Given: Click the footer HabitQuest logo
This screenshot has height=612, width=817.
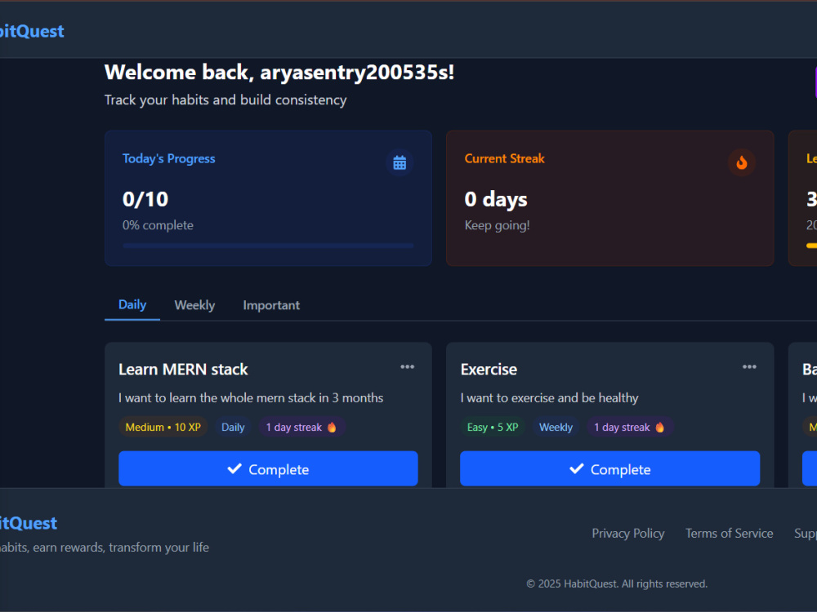Looking at the screenshot, I should click(28, 523).
